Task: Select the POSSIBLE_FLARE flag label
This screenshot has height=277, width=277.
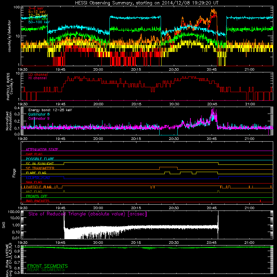Action: [40, 159]
